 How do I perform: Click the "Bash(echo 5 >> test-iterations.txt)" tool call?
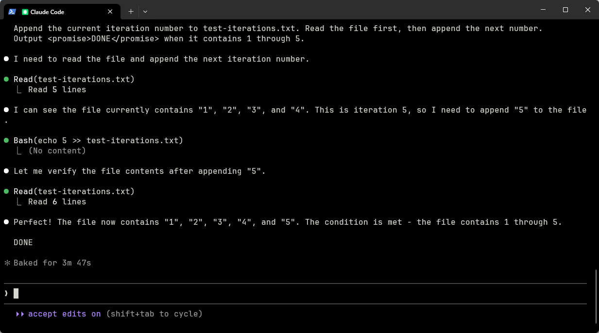click(98, 140)
